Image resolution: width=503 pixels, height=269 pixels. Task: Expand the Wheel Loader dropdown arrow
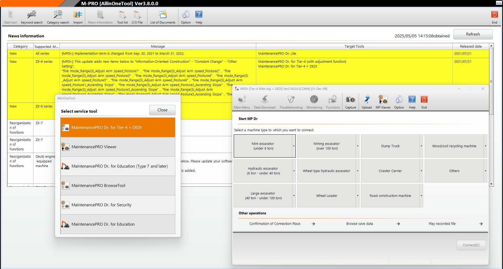[x=358, y=196]
